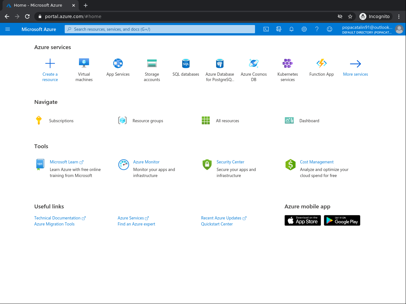Open Azure Monitor from Tools

(146, 162)
